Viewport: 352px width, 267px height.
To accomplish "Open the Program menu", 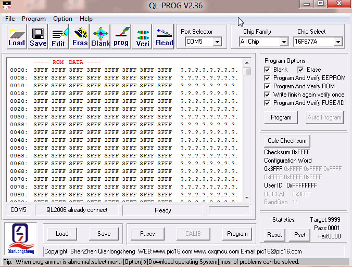I will pyautogui.click(x=34, y=19).
